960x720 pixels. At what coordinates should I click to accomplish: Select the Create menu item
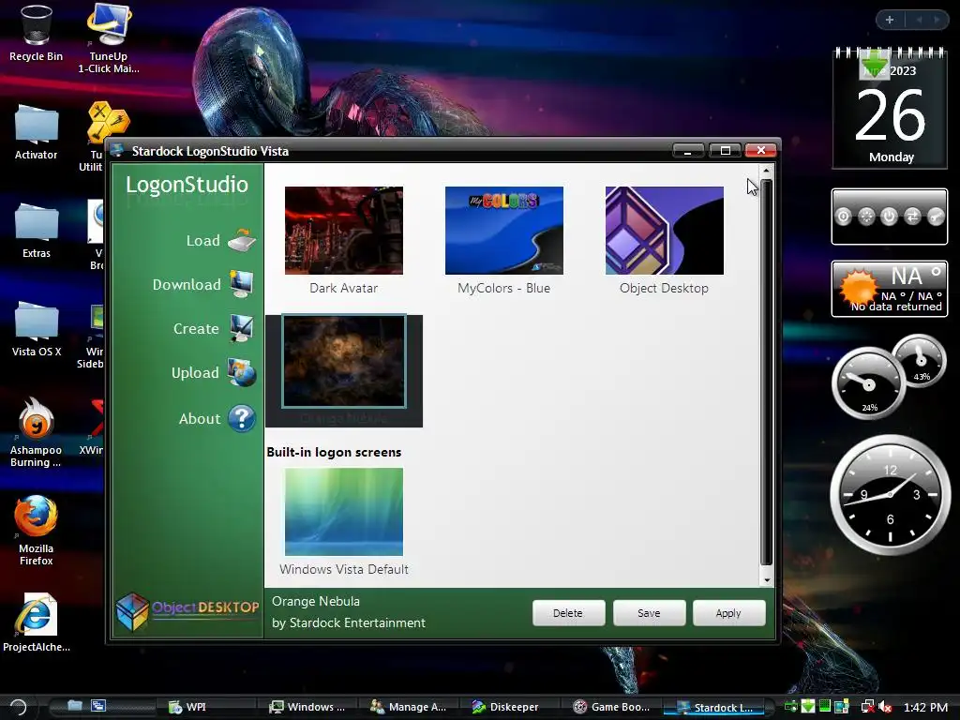pyautogui.click(x=196, y=329)
